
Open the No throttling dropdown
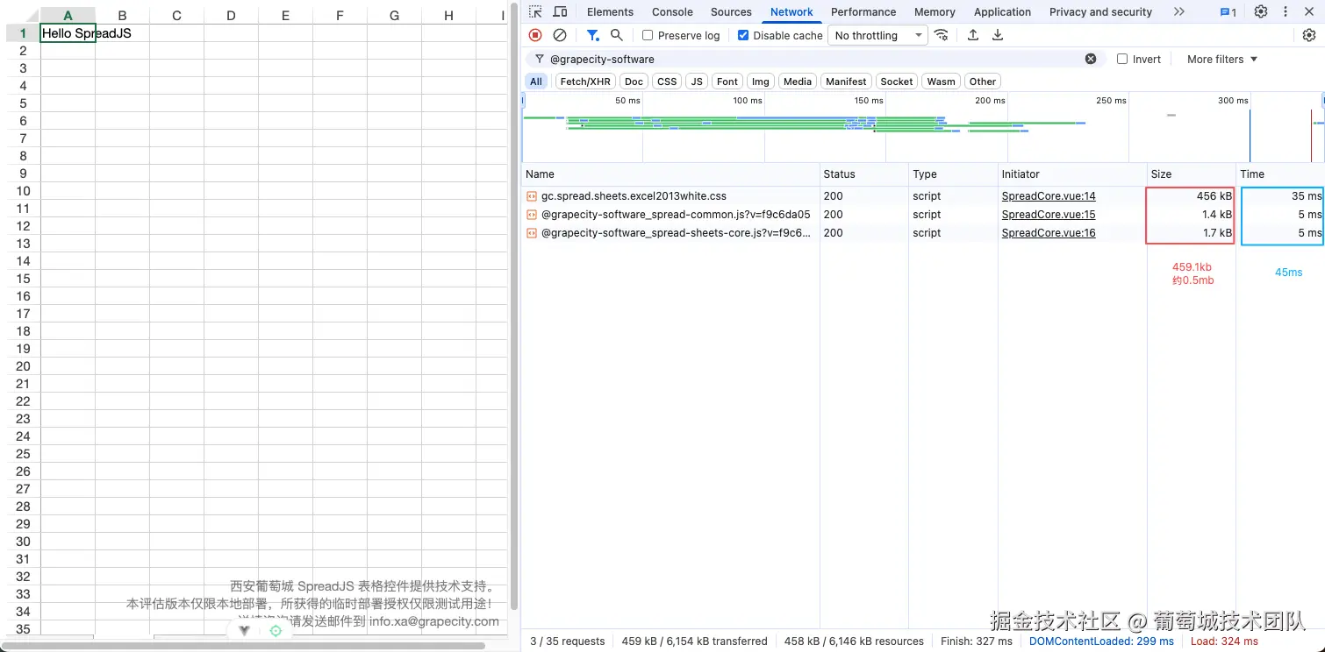click(878, 36)
